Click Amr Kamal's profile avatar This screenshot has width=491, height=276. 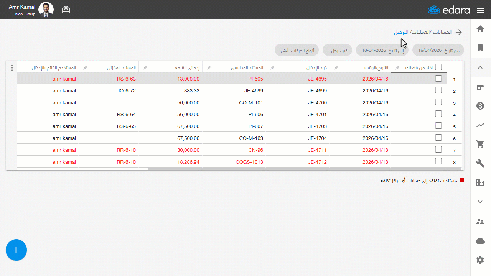click(46, 10)
